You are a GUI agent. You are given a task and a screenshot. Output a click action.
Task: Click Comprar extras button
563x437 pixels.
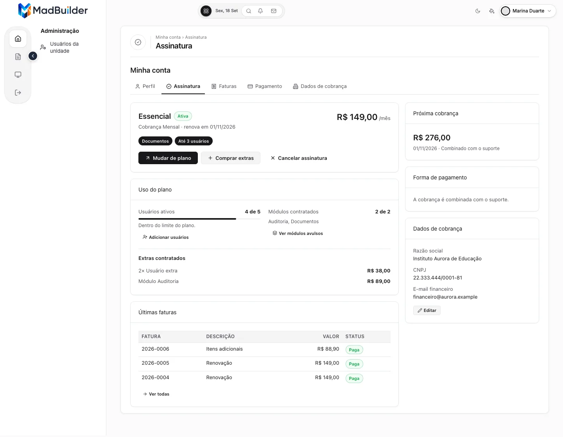coord(231,158)
